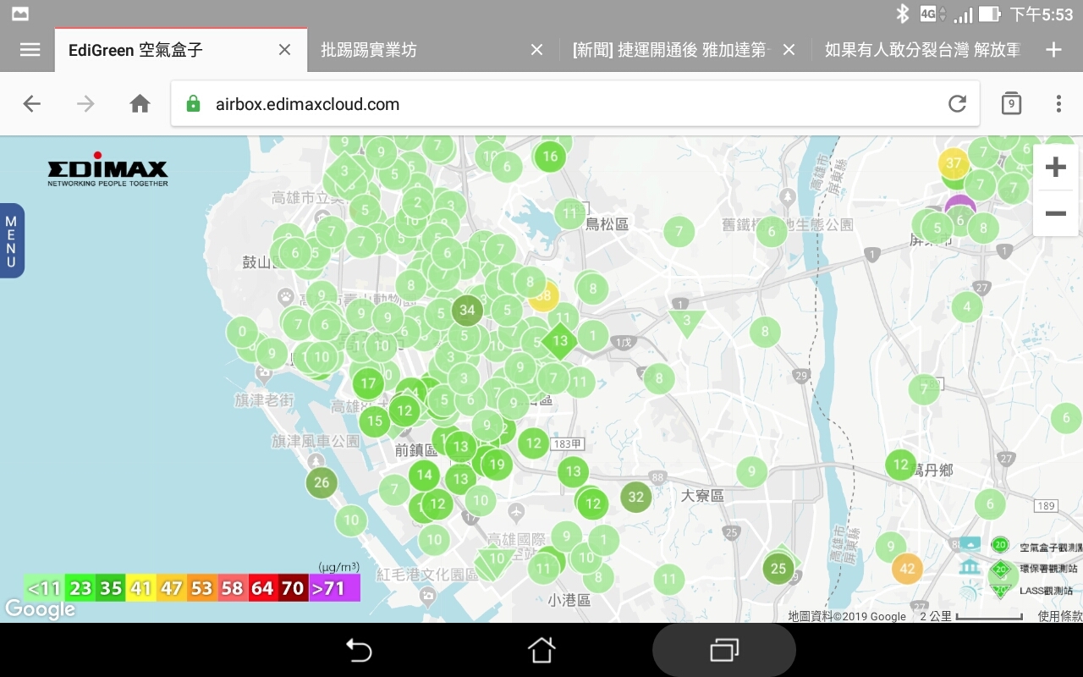Select the marker reading 4 near 屏東
This screenshot has width=1083, height=677.
point(967,306)
